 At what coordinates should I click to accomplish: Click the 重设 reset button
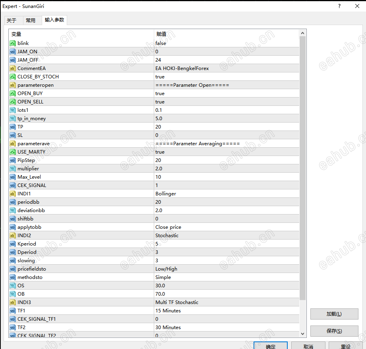point(346,346)
